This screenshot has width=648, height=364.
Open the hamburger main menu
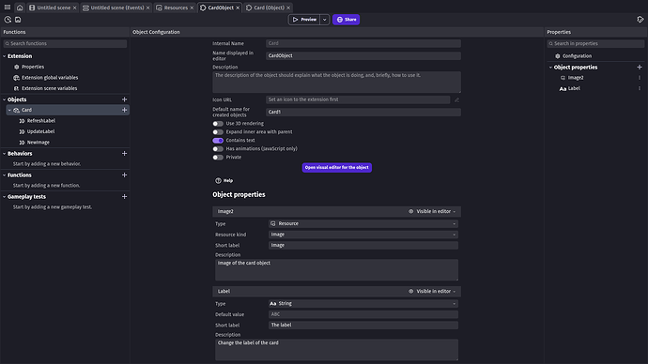tap(8, 8)
